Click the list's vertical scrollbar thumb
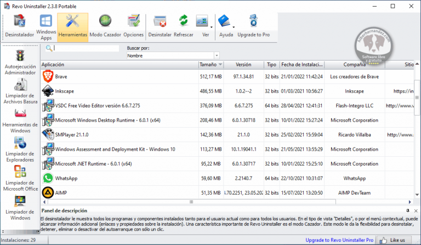The image size is (421, 245). pos(417,98)
